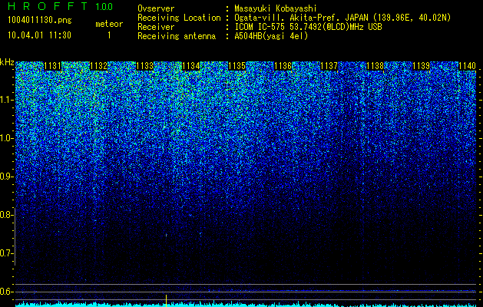Click the yellow meteor detection marker line
Viewport: 483px width, 307px height.
pyautogui.click(x=167, y=301)
